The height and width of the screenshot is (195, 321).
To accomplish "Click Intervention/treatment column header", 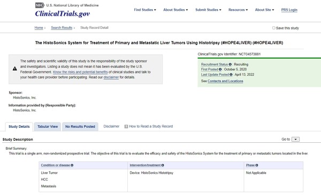I will [x=145, y=165].
